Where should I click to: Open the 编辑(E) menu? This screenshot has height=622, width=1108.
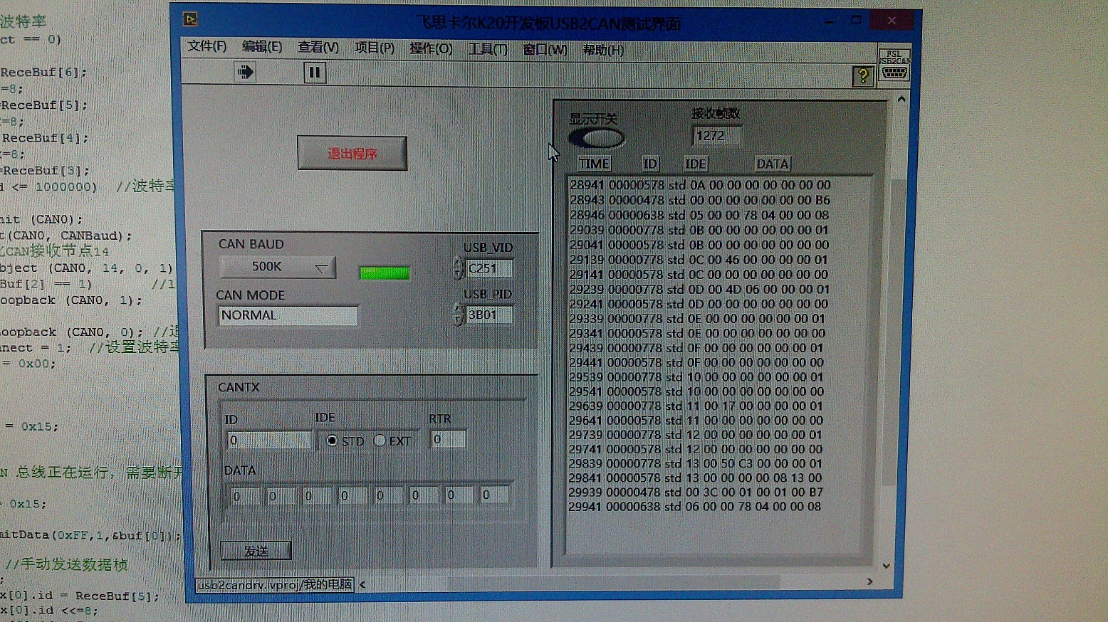262,47
